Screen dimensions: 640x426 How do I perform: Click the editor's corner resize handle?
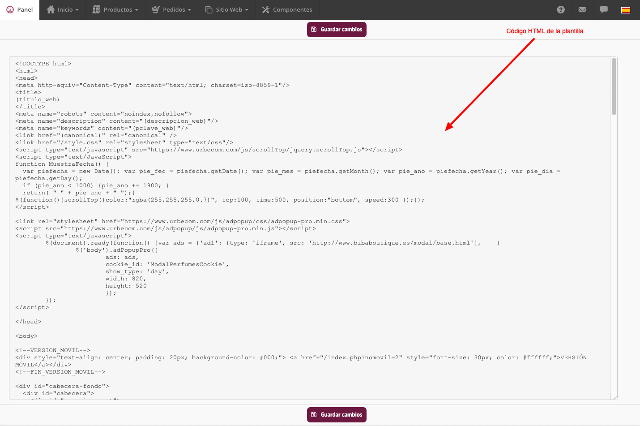click(x=614, y=397)
